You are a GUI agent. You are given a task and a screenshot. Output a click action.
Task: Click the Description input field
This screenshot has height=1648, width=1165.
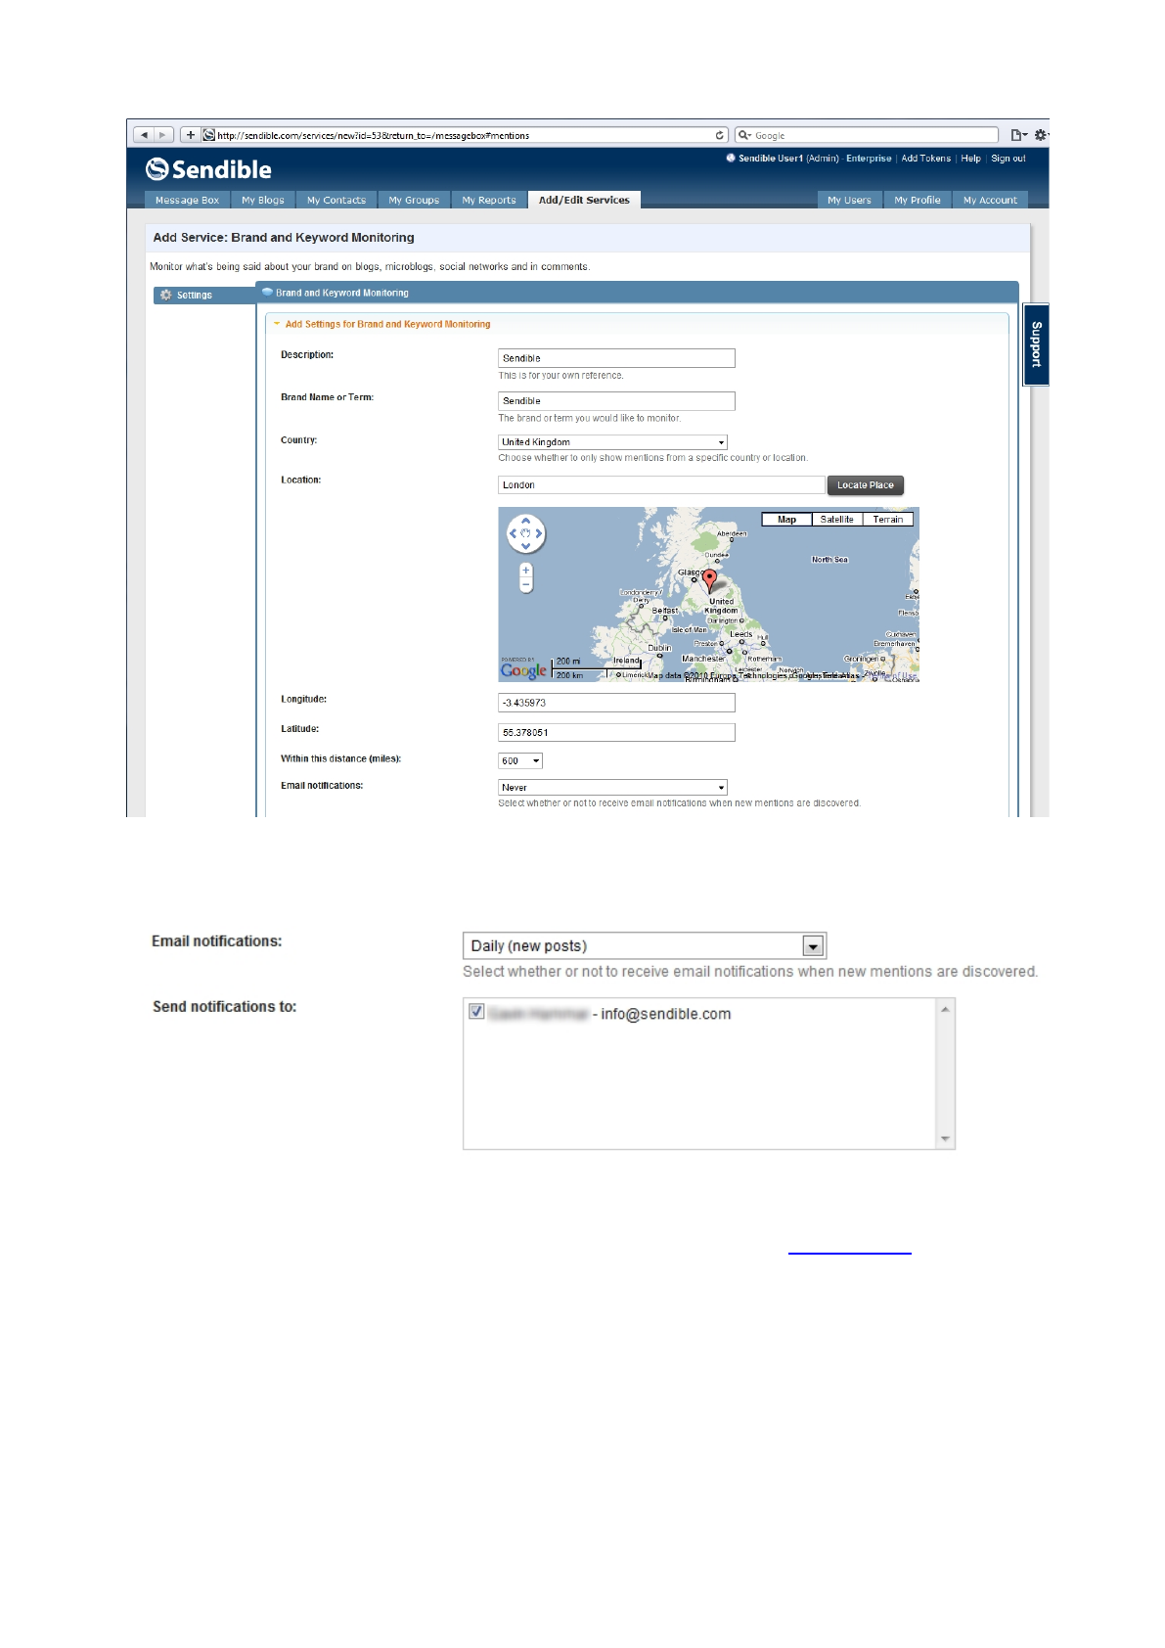(x=616, y=358)
